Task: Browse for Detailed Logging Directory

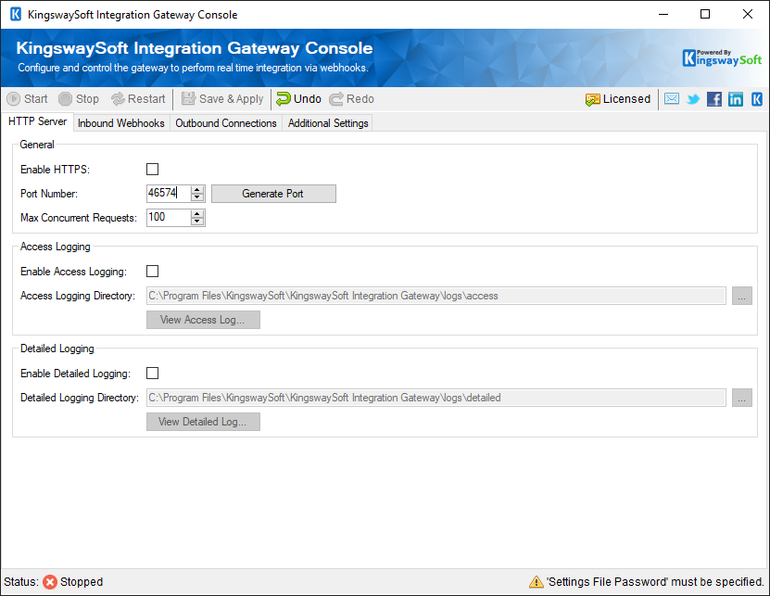Action: [x=742, y=398]
